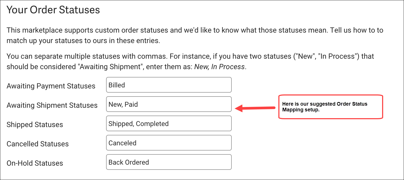Click the Shipped Statuses label text
404x180 pixels.
point(35,125)
